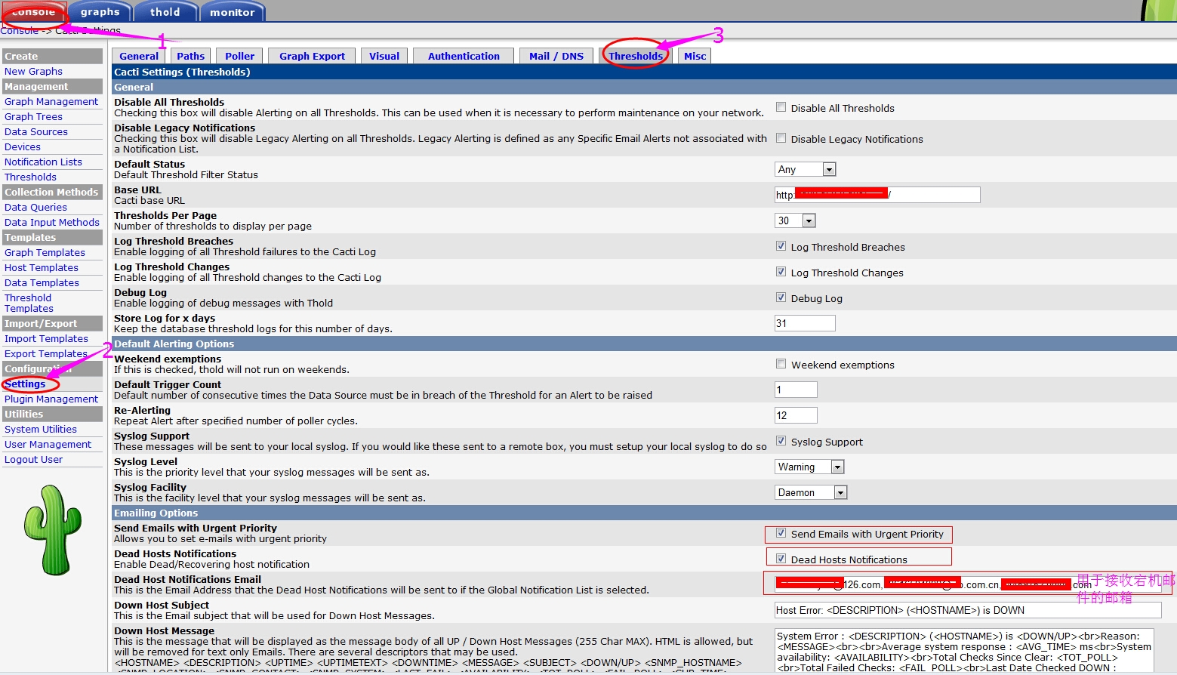Open the thold top tab
This screenshot has height=675, width=1177.
point(165,11)
